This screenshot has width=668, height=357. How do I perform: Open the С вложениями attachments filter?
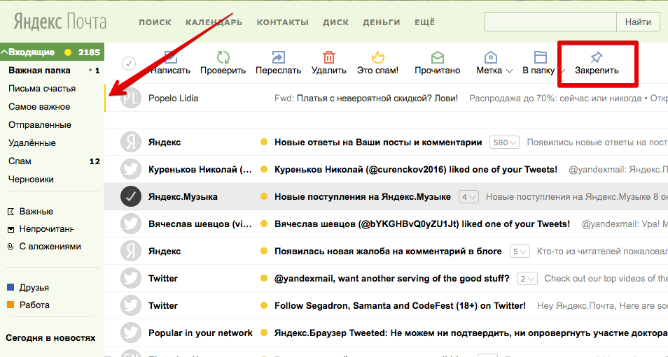tap(49, 246)
